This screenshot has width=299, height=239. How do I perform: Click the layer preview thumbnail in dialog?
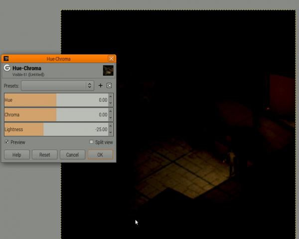coord(108,70)
